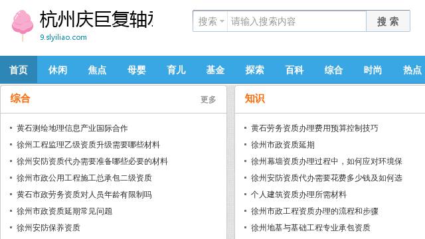425x239 pixels.
Task: Open 个人建筑资质办理所需材料 article
Action: (299, 195)
